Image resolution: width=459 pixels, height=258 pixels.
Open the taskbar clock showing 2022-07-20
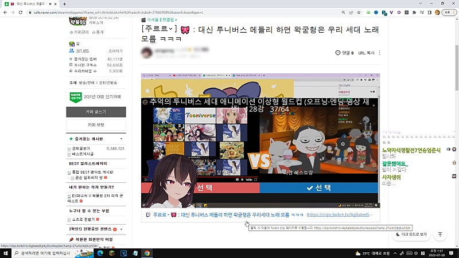pos(437,253)
